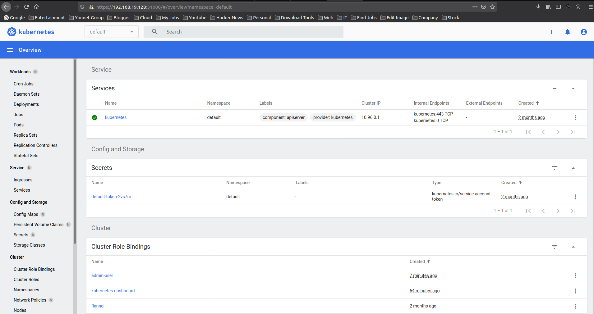594x314 pixels.
Task: Select Pods in the Workloads sidebar
Action: pyautogui.click(x=18, y=125)
